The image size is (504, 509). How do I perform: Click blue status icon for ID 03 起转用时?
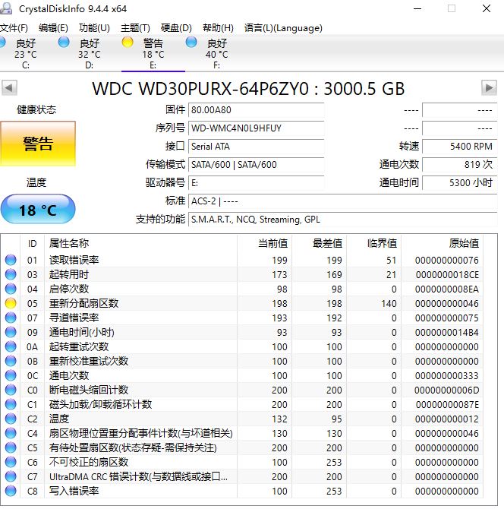click(11, 274)
